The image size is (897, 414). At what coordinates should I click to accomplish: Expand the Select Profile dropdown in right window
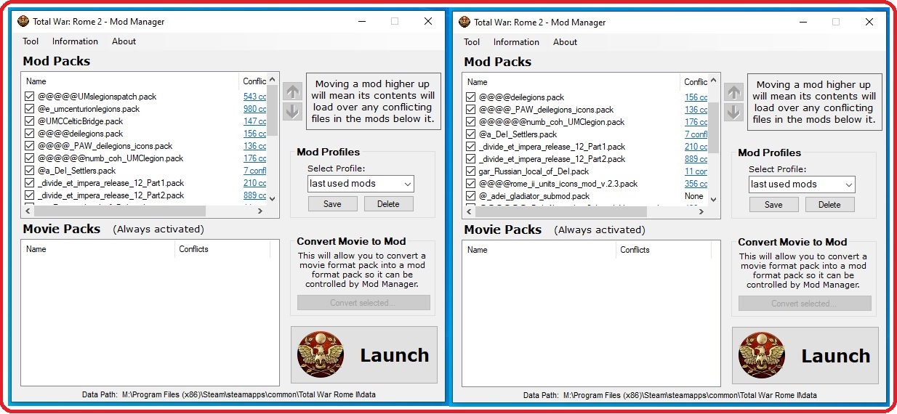point(801,184)
